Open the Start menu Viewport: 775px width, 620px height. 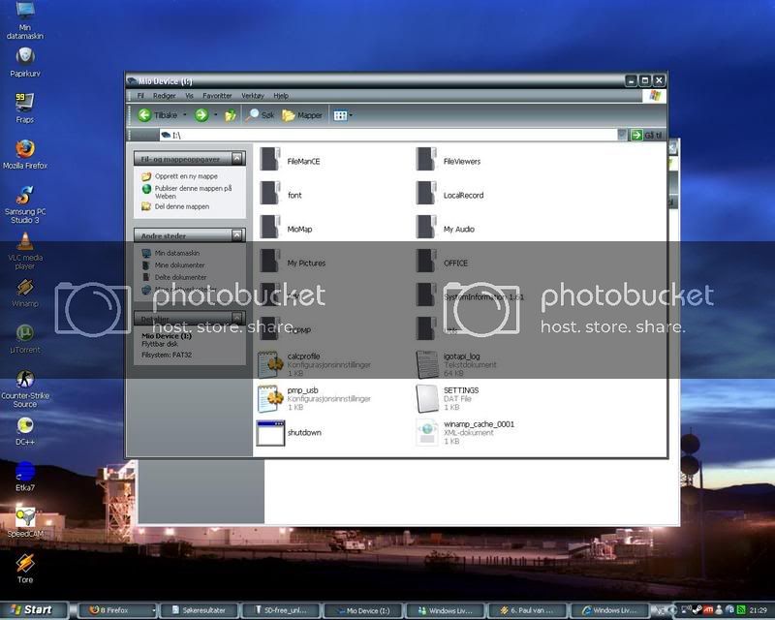[x=33, y=610]
